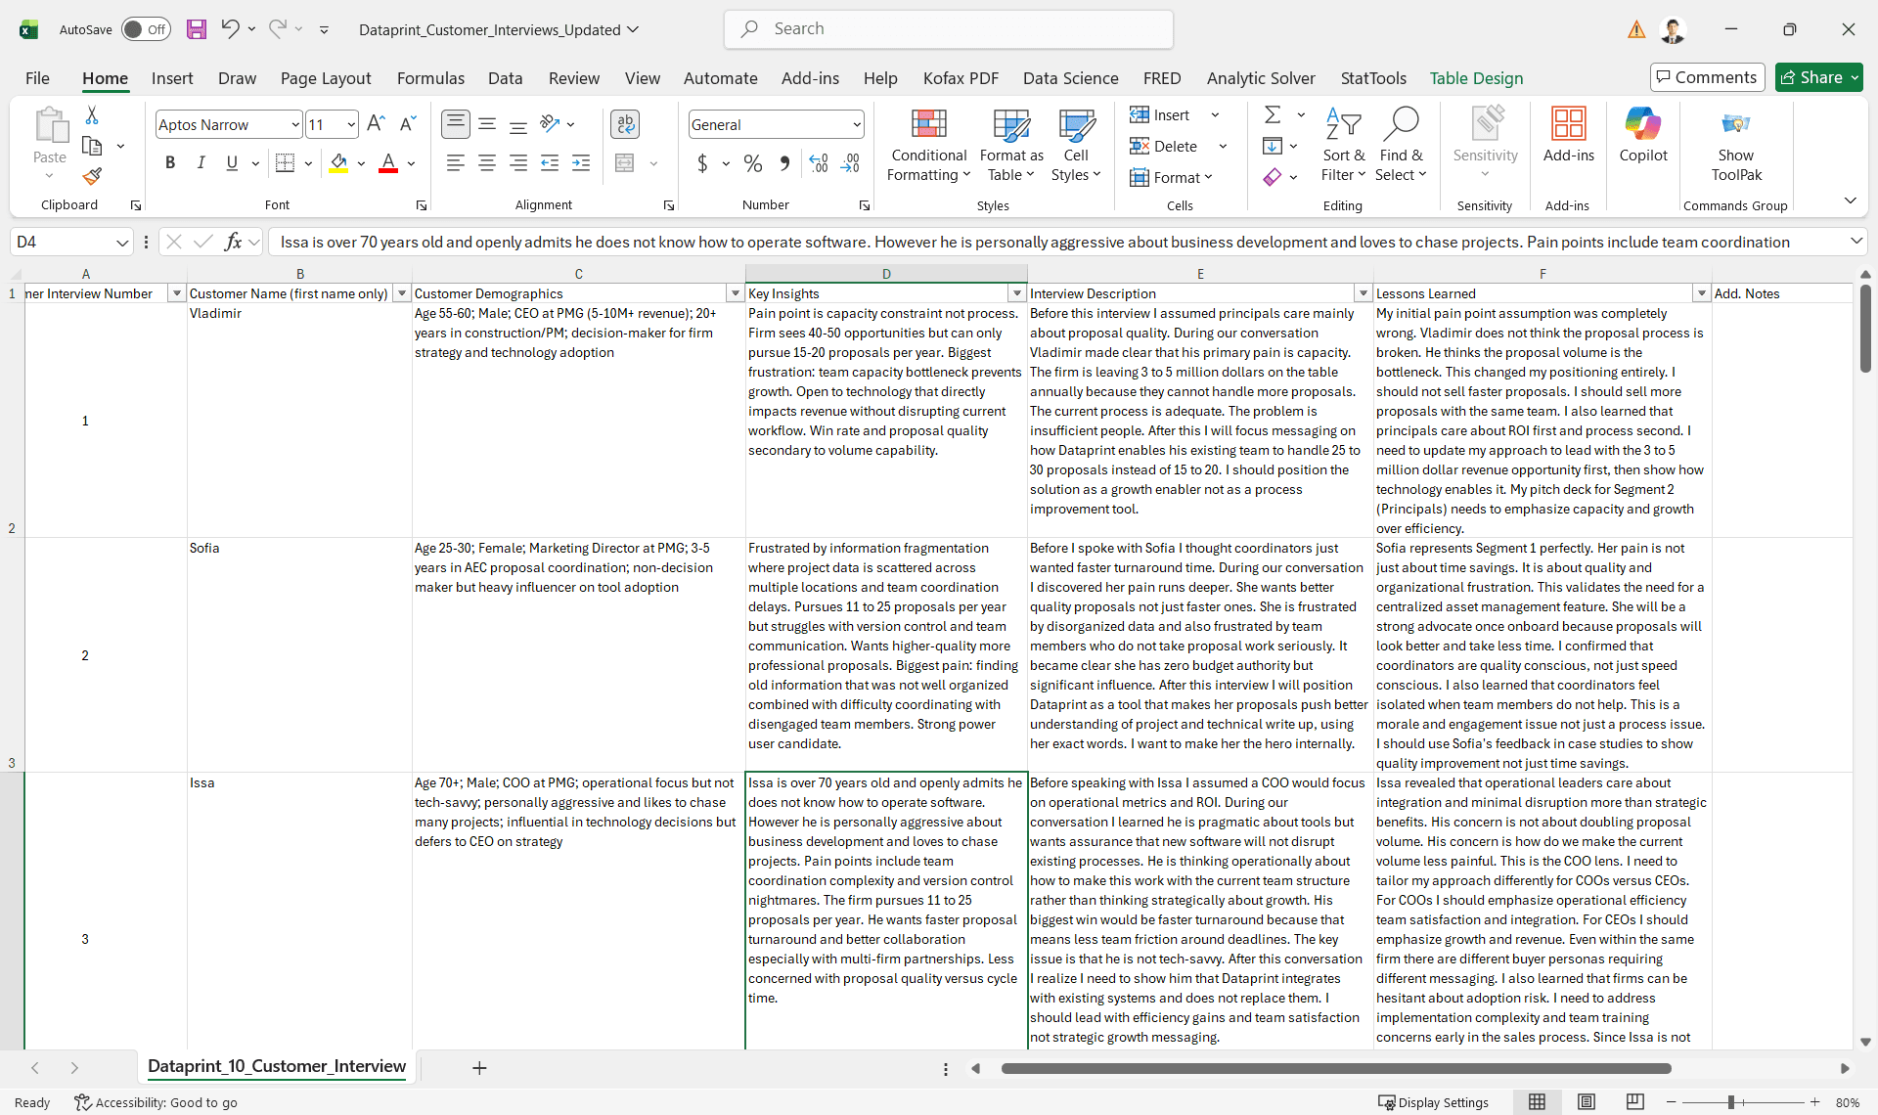Image resolution: width=1878 pixels, height=1115 pixels.
Task: Increase font size with larger A icon
Action: click(376, 123)
